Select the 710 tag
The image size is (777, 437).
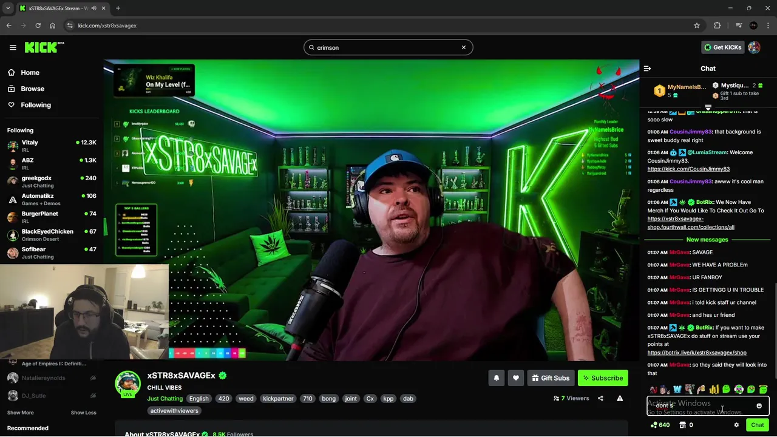coord(308,399)
